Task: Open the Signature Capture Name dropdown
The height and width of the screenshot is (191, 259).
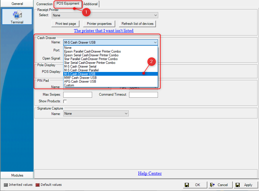Action: [x=96, y=114]
